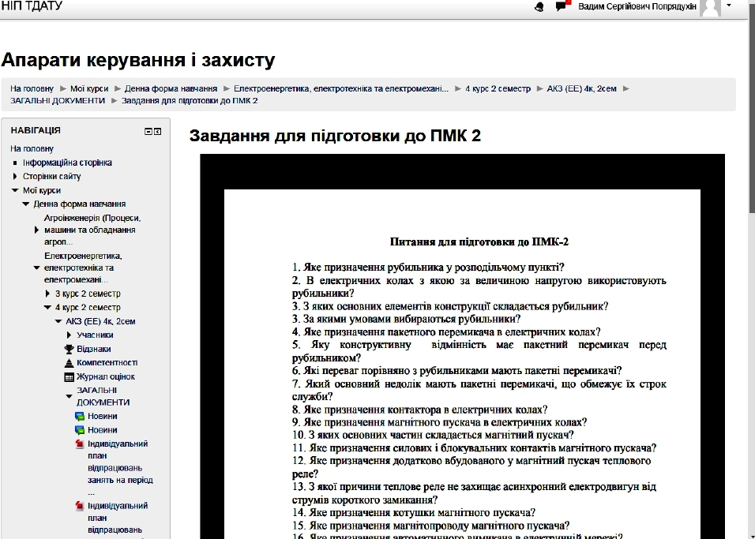755x539 pixels.
Task: Collapse Денна форма навчання node
Action: pyautogui.click(x=25, y=204)
